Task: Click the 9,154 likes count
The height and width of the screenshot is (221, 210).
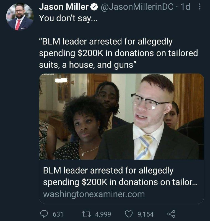Action: click(x=146, y=214)
